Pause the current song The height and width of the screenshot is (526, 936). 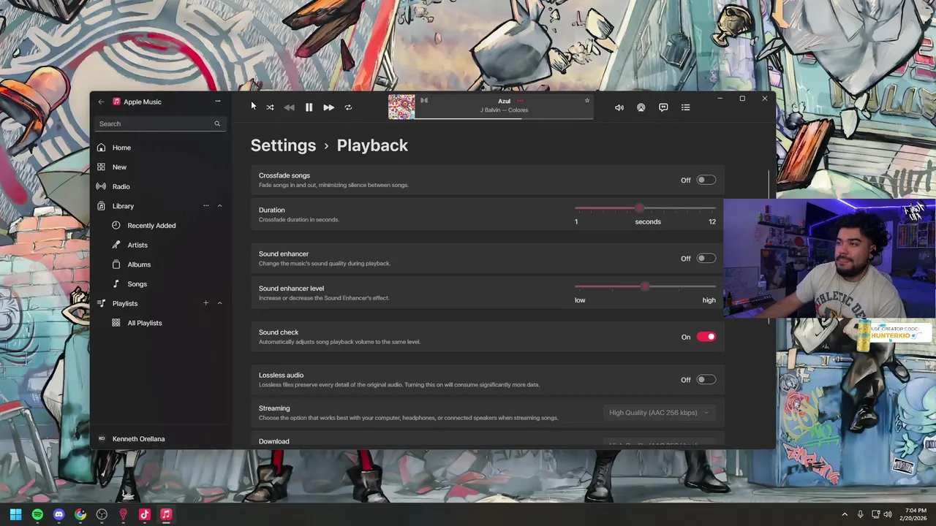(x=309, y=107)
